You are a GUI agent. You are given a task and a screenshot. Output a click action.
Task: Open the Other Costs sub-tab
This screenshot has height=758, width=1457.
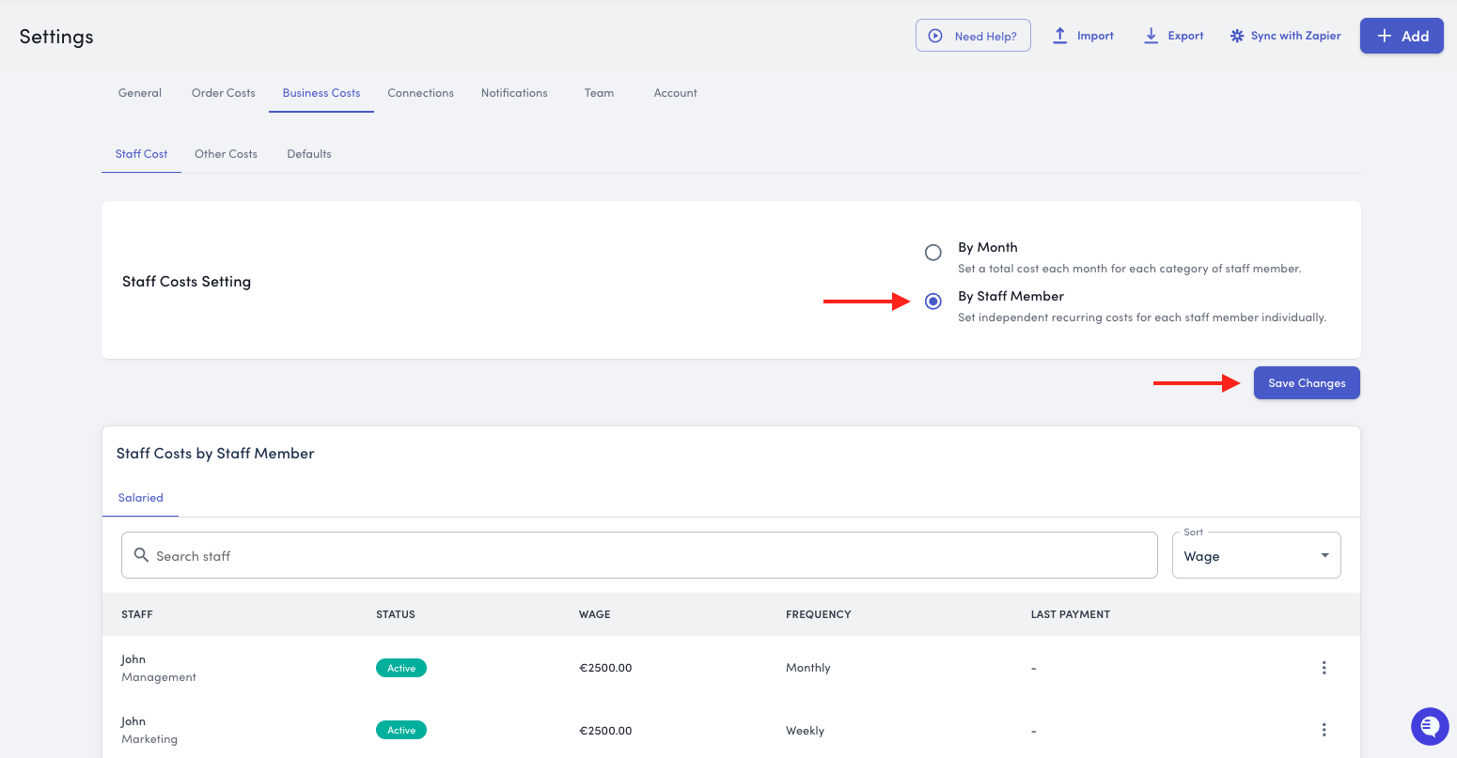pyautogui.click(x=226, y=154)
